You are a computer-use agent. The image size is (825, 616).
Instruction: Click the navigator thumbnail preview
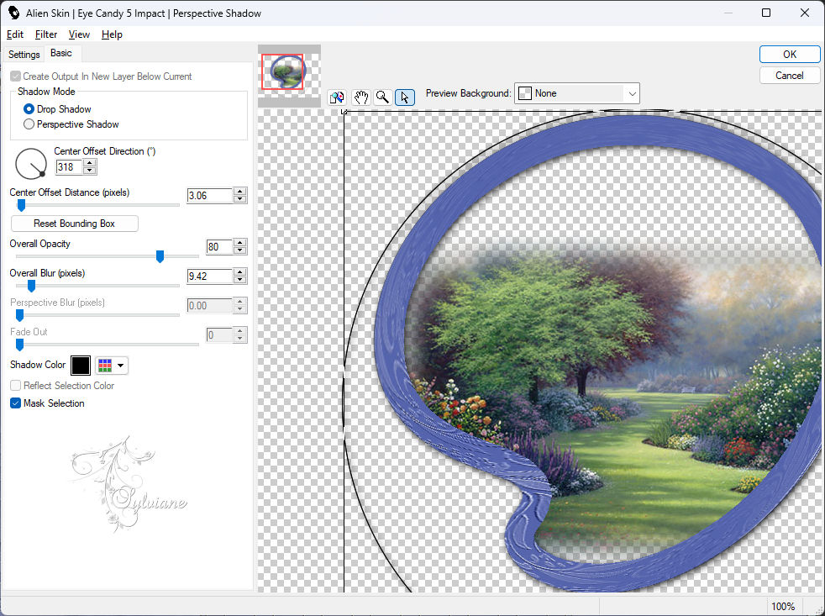(x=289, y=76)
